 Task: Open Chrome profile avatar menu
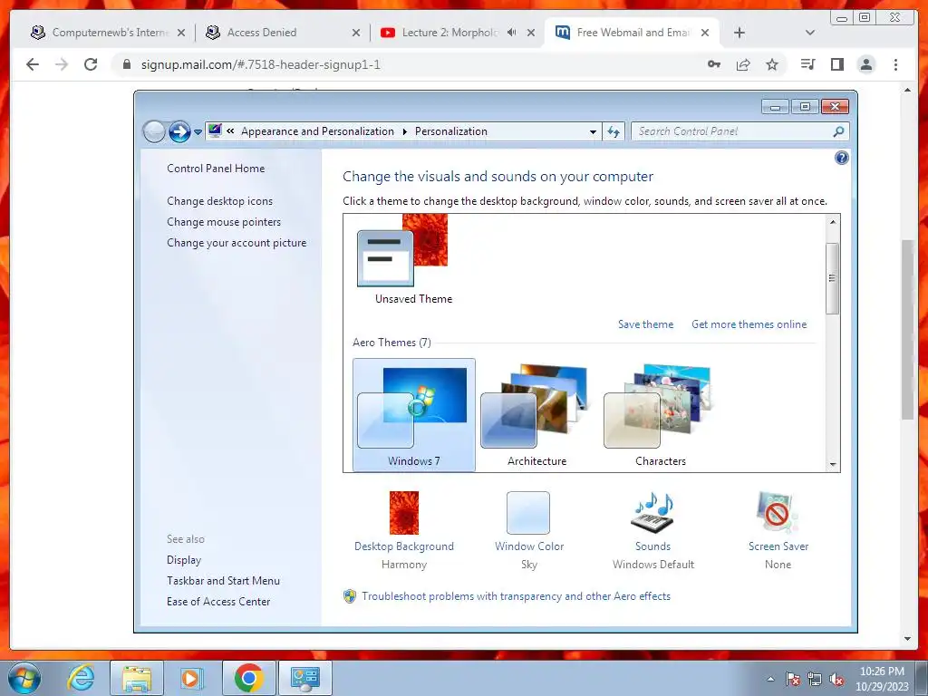pos(866,64)
